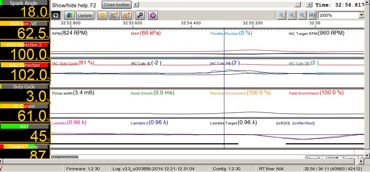Click the RPM (824 RPM) channel label
The height and width of the screenshot is (172, 370).
tap(70, 33)
